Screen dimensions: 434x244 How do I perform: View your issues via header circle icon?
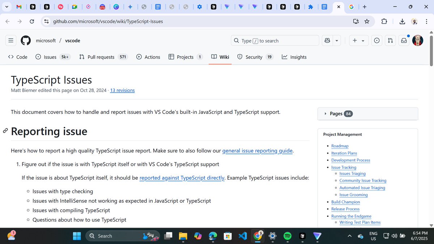pos(377,40)
